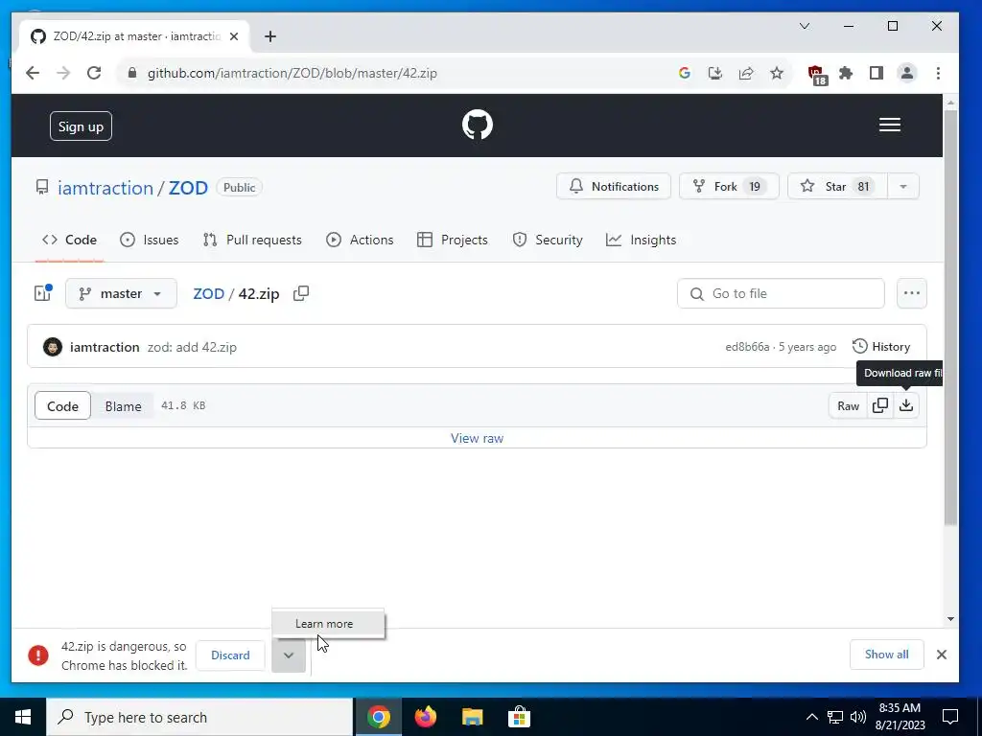Click the View raw link
The width and height of the screenshot is (982, 736).
477,438
